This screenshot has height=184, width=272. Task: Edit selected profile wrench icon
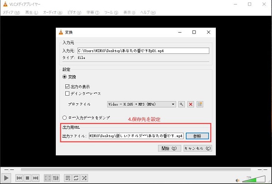181,104
